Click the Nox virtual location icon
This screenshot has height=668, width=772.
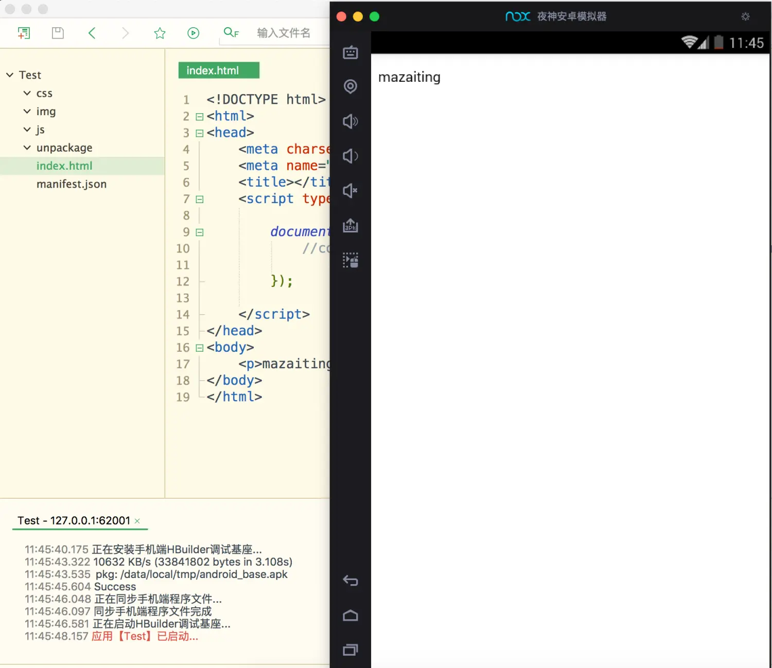coord(350,86)
